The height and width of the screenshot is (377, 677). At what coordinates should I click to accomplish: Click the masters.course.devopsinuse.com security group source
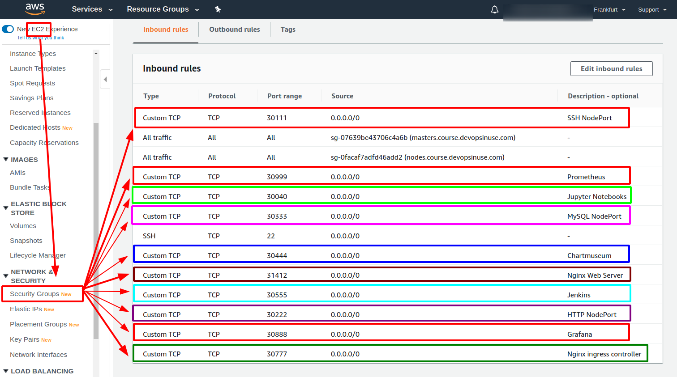click(x=423, y=138)
